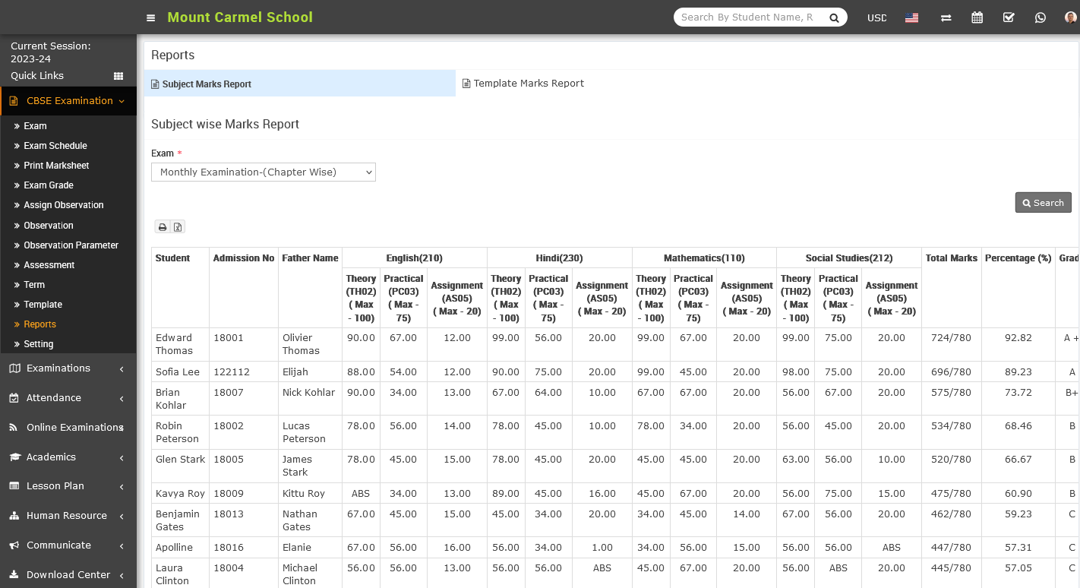Click the Search button
This screenshot has height=588, width=1080.
[1043, 203]
